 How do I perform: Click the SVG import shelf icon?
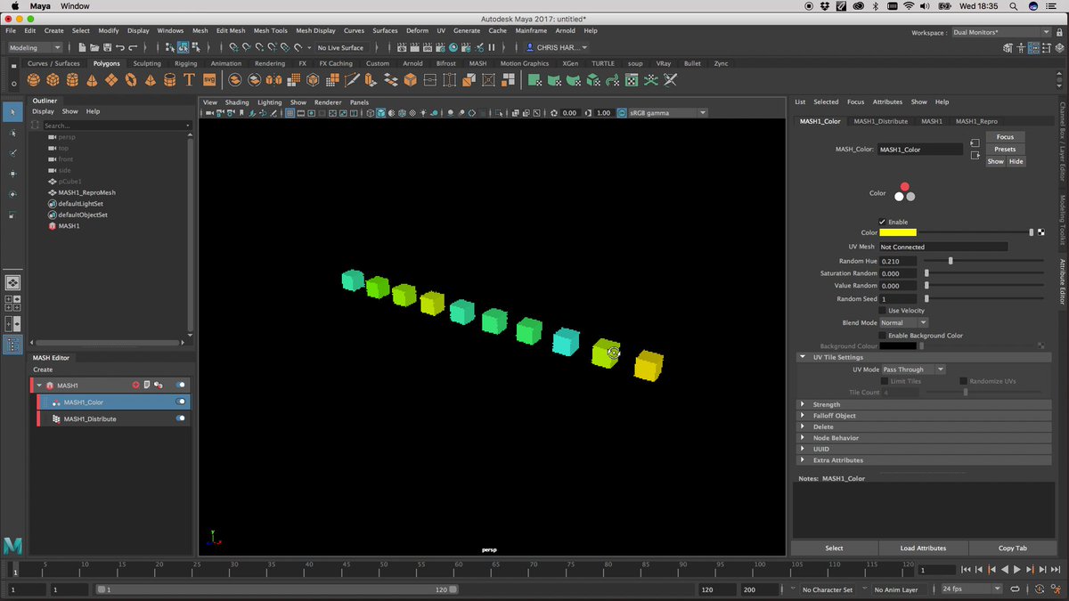click(209, 80)
